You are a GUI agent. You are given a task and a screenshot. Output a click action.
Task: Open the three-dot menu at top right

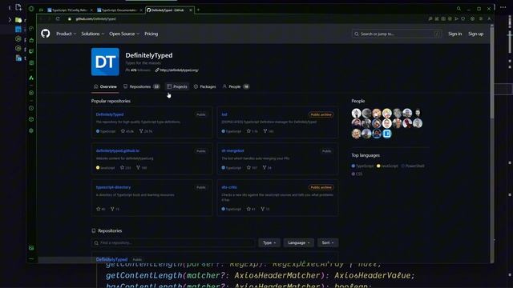click(x=503, y=7)
